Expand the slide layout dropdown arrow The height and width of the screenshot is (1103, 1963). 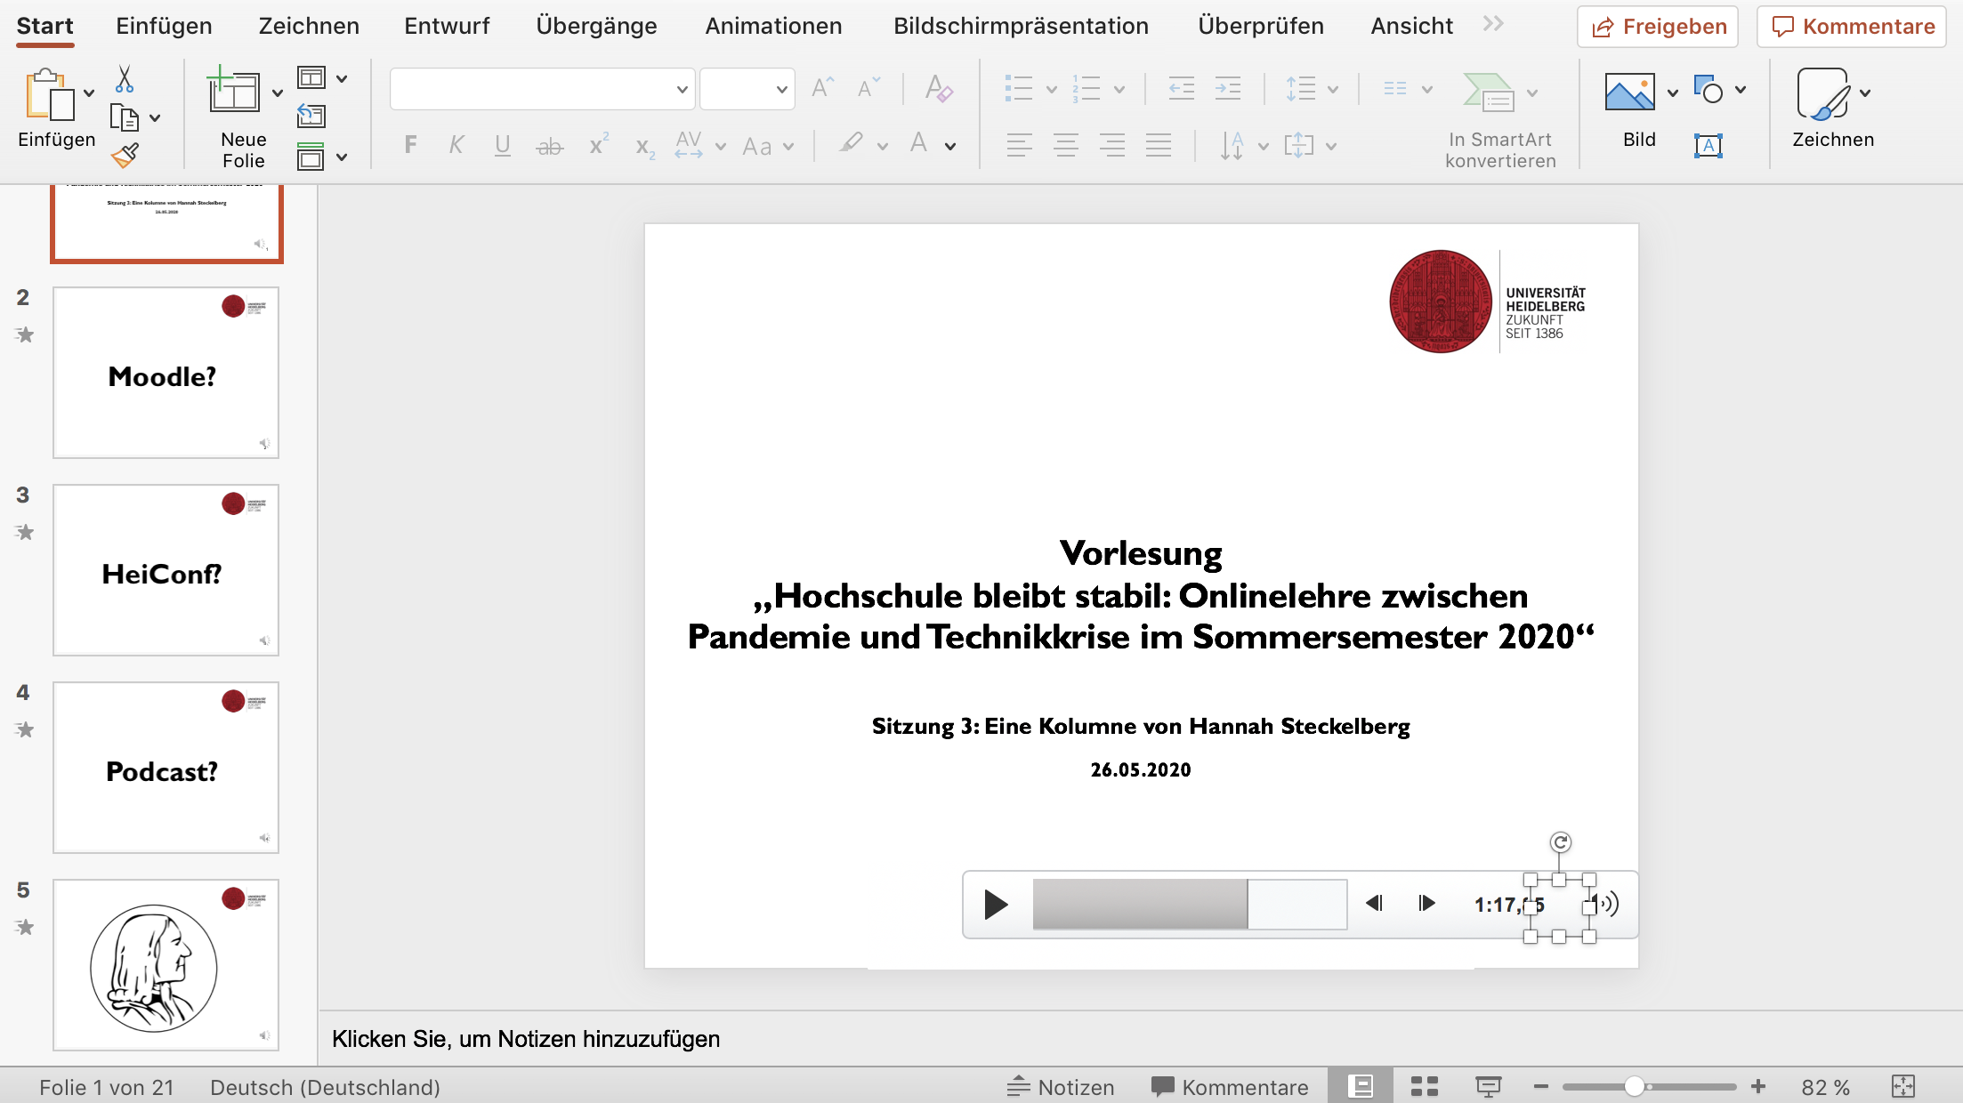[x=342, y=78]
